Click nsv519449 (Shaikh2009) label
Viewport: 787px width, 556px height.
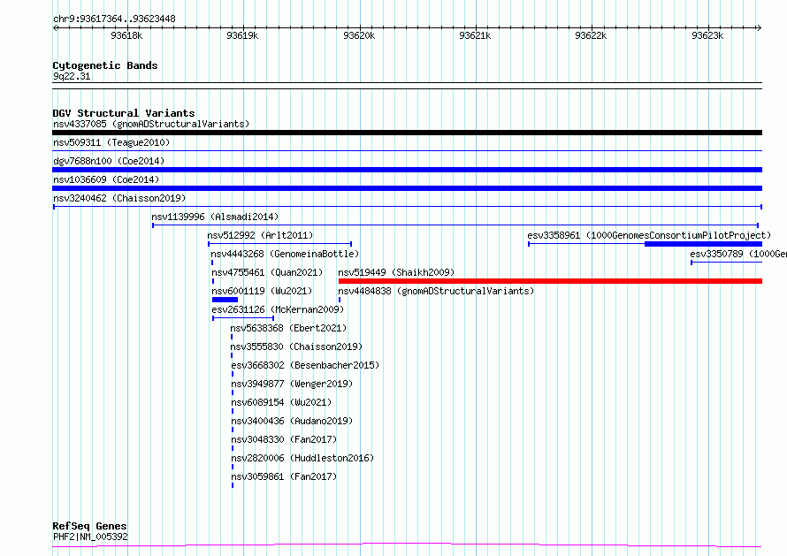coord(396,272)
